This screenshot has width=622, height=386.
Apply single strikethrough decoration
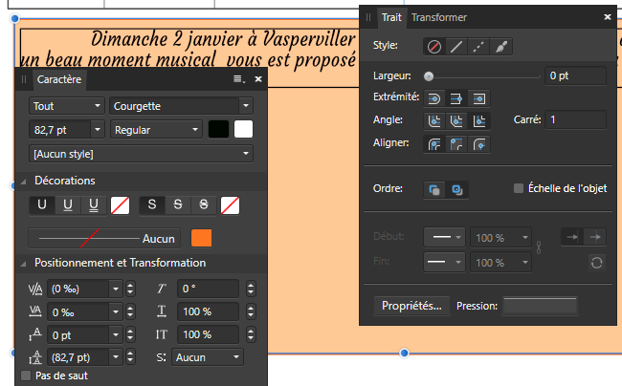tap(178, 205)
